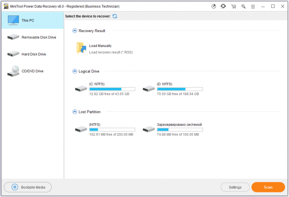Open the shopping cart icon
289x197 pixels.
234,7
